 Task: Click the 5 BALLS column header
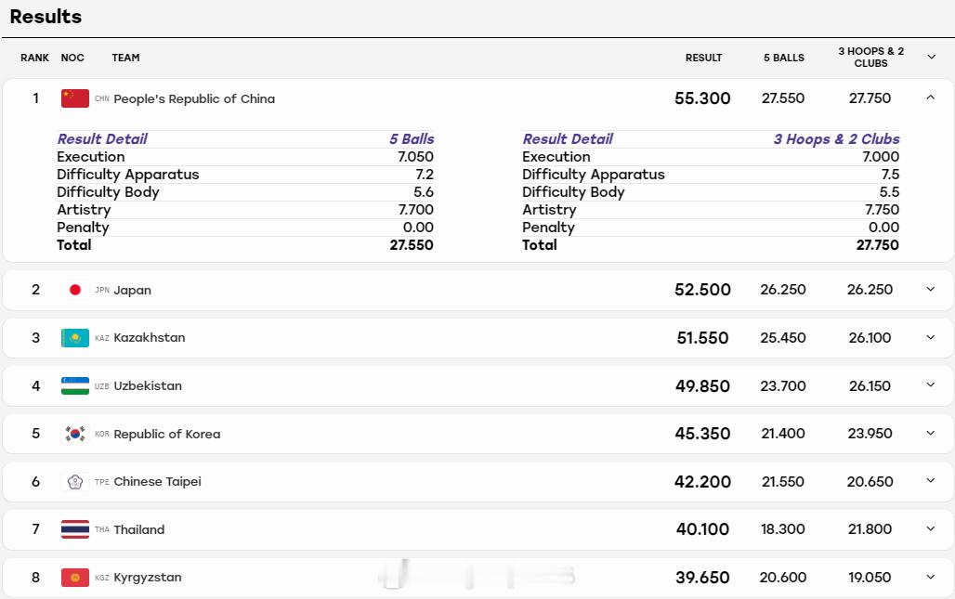(x=784, y=58)
